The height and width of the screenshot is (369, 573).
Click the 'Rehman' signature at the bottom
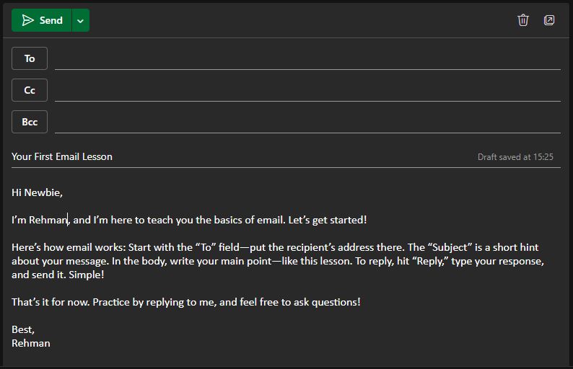click(31, 343)
